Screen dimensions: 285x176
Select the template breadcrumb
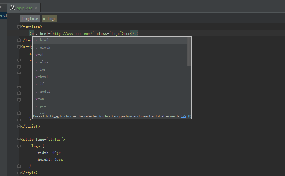tap(30, 18)
